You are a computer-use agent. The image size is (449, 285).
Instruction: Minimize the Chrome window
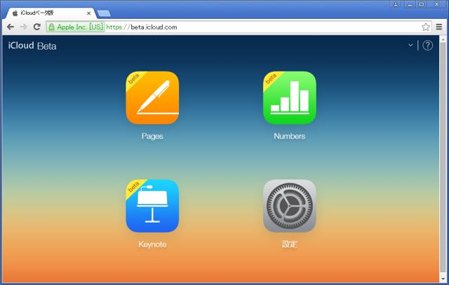(410, 4)
